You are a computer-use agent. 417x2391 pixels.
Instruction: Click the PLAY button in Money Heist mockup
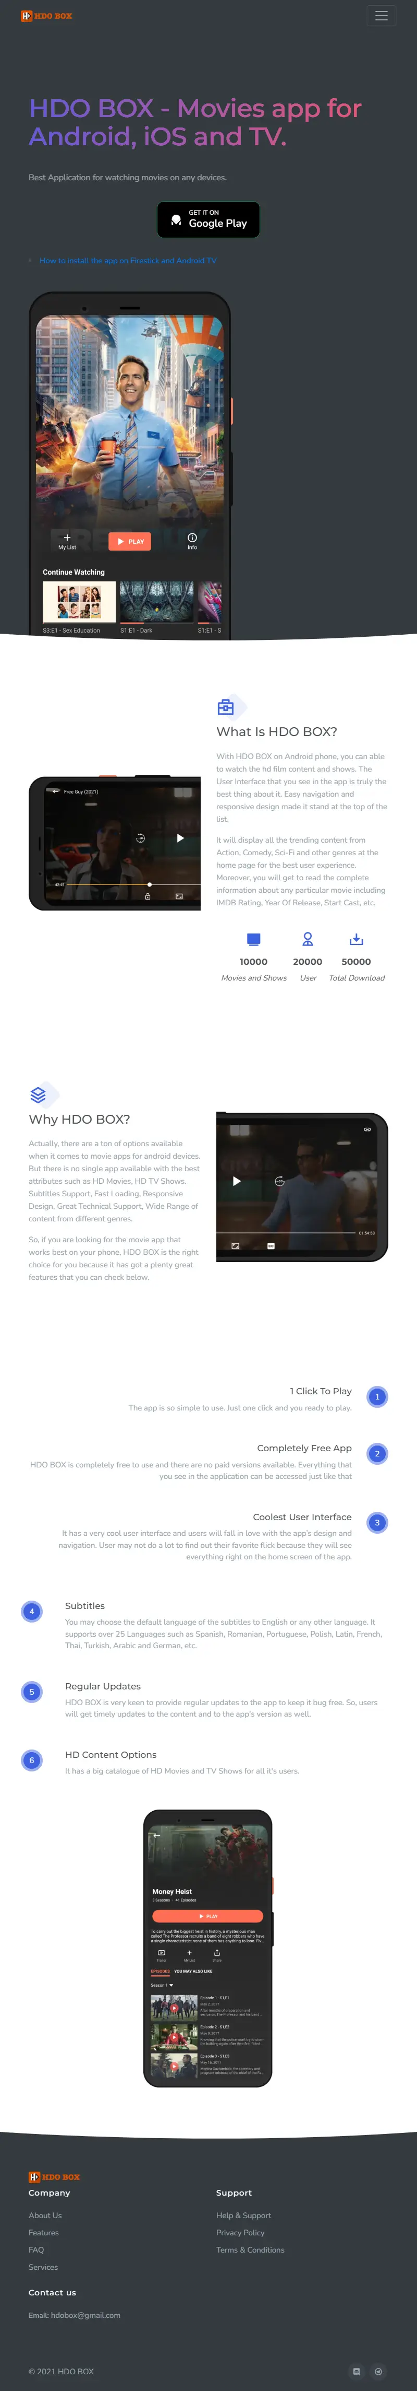[x=207, y=1917]
